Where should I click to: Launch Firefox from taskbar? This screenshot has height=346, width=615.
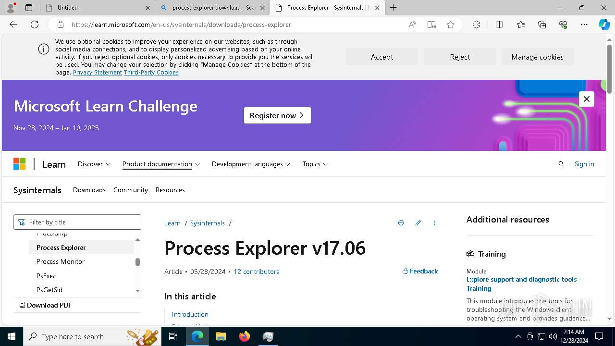[245, 336]
